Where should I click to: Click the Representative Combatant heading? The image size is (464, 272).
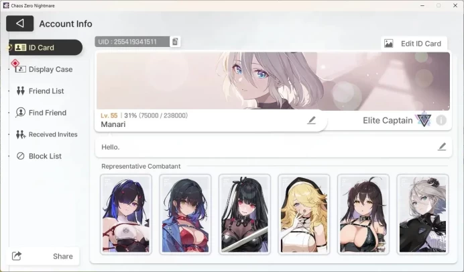pyautogui.click(x=141, y=167)
